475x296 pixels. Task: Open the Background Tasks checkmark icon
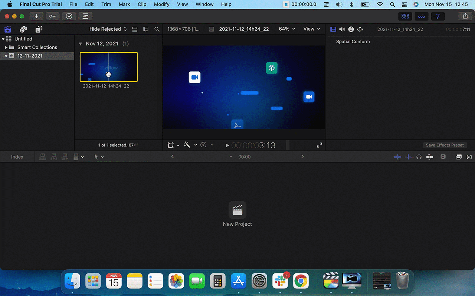click(x=69, y=16)
